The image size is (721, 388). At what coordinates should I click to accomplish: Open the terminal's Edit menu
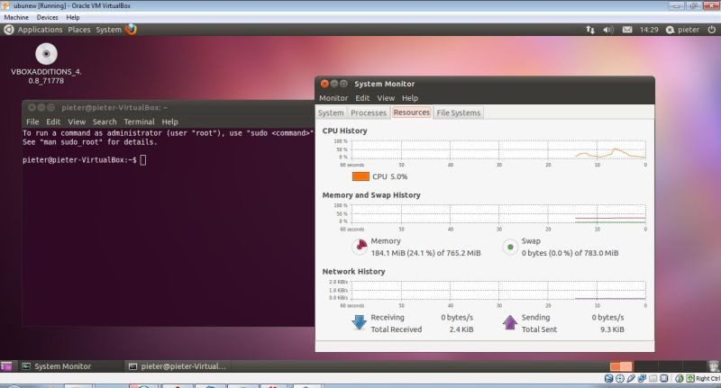point(53,122)
